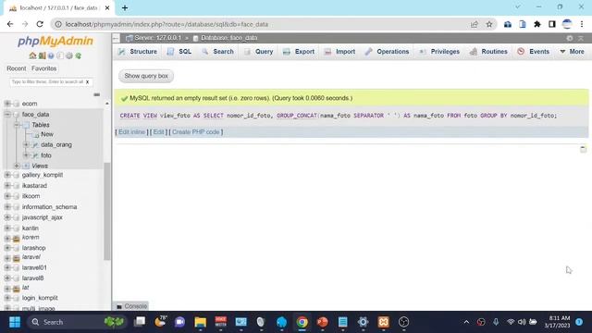Open the Chrome extensions puzzle icon
The width and height of the screenshot is (592, 333).
pyautogui.click(x=537, y=24)
